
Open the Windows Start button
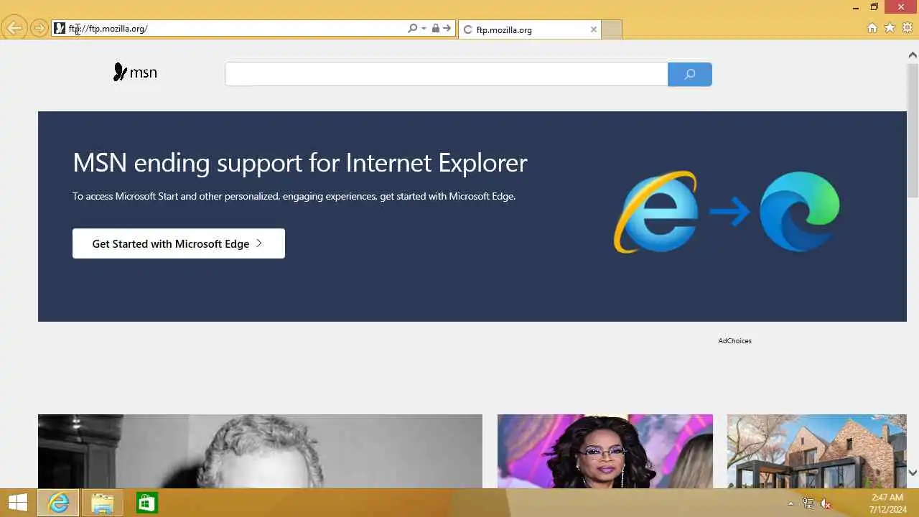18,503
